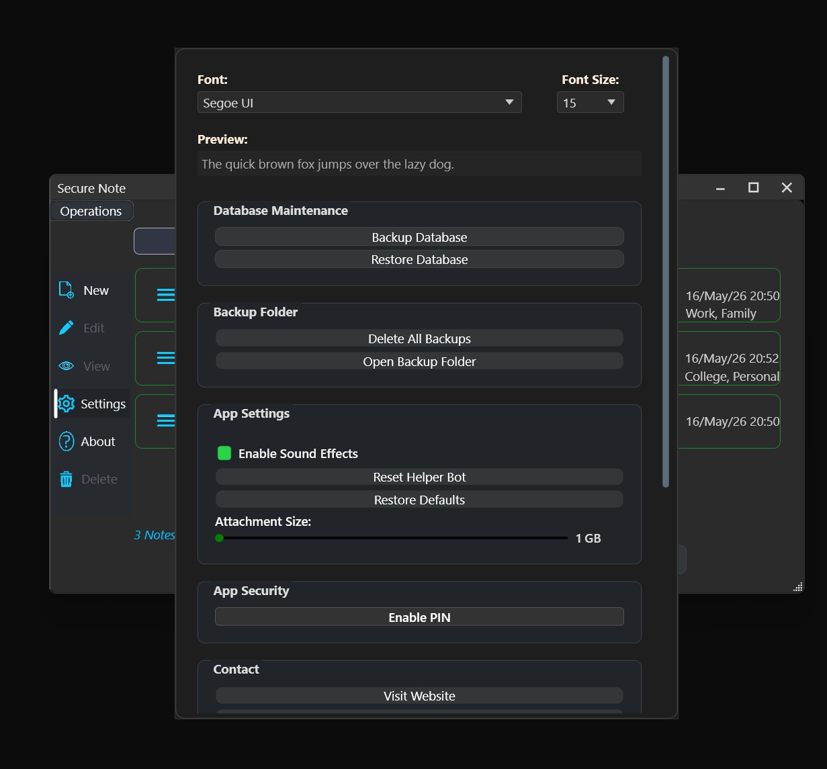Click the About question mark icon
827x769 pixels.
pyautogui.click(x=66, y=441)
